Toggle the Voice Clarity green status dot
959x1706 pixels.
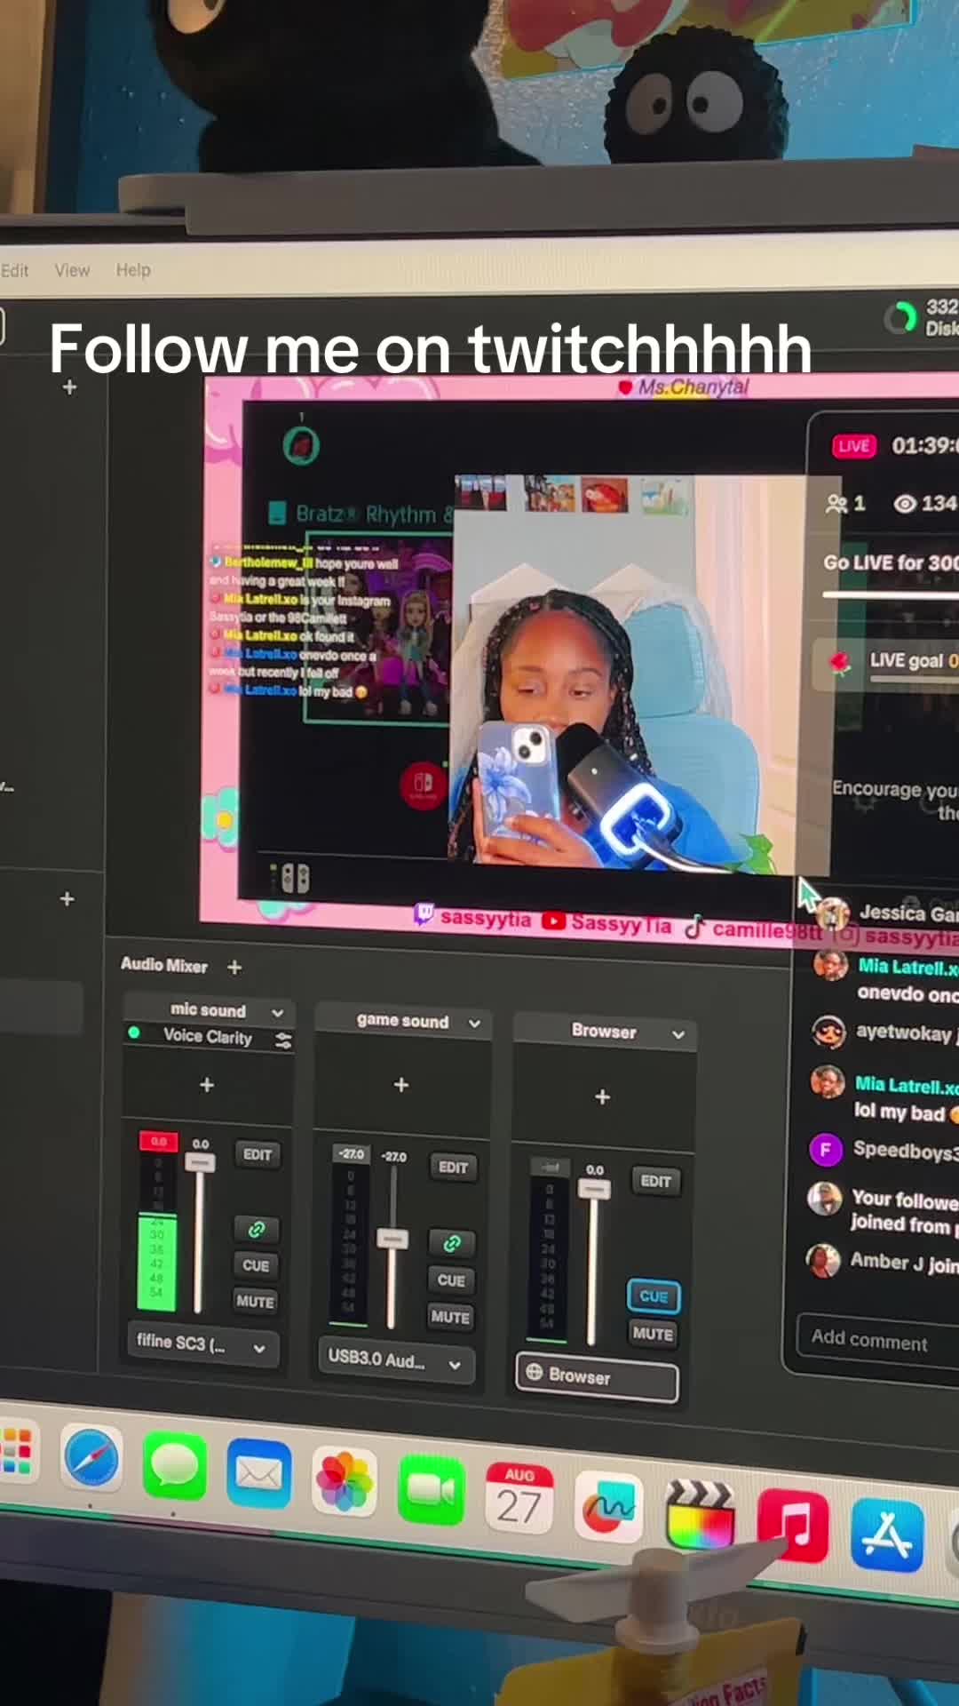coord(134,1032)
